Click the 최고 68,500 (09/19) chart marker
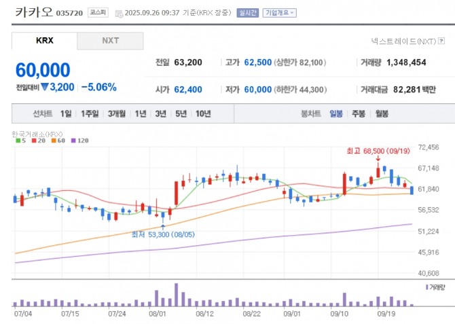 (x=378, y=151)
